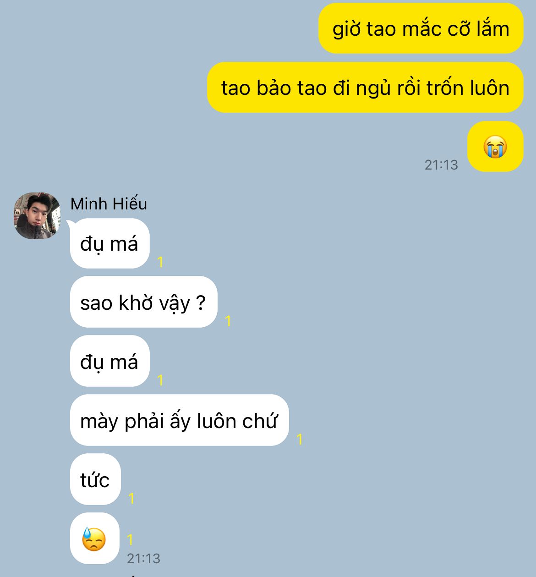Click the 21:13 timestamp beside crying emoji
536x577 pixels.
[441, 165]
